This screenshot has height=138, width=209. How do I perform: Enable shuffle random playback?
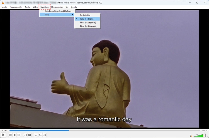[x=45, y=135]
